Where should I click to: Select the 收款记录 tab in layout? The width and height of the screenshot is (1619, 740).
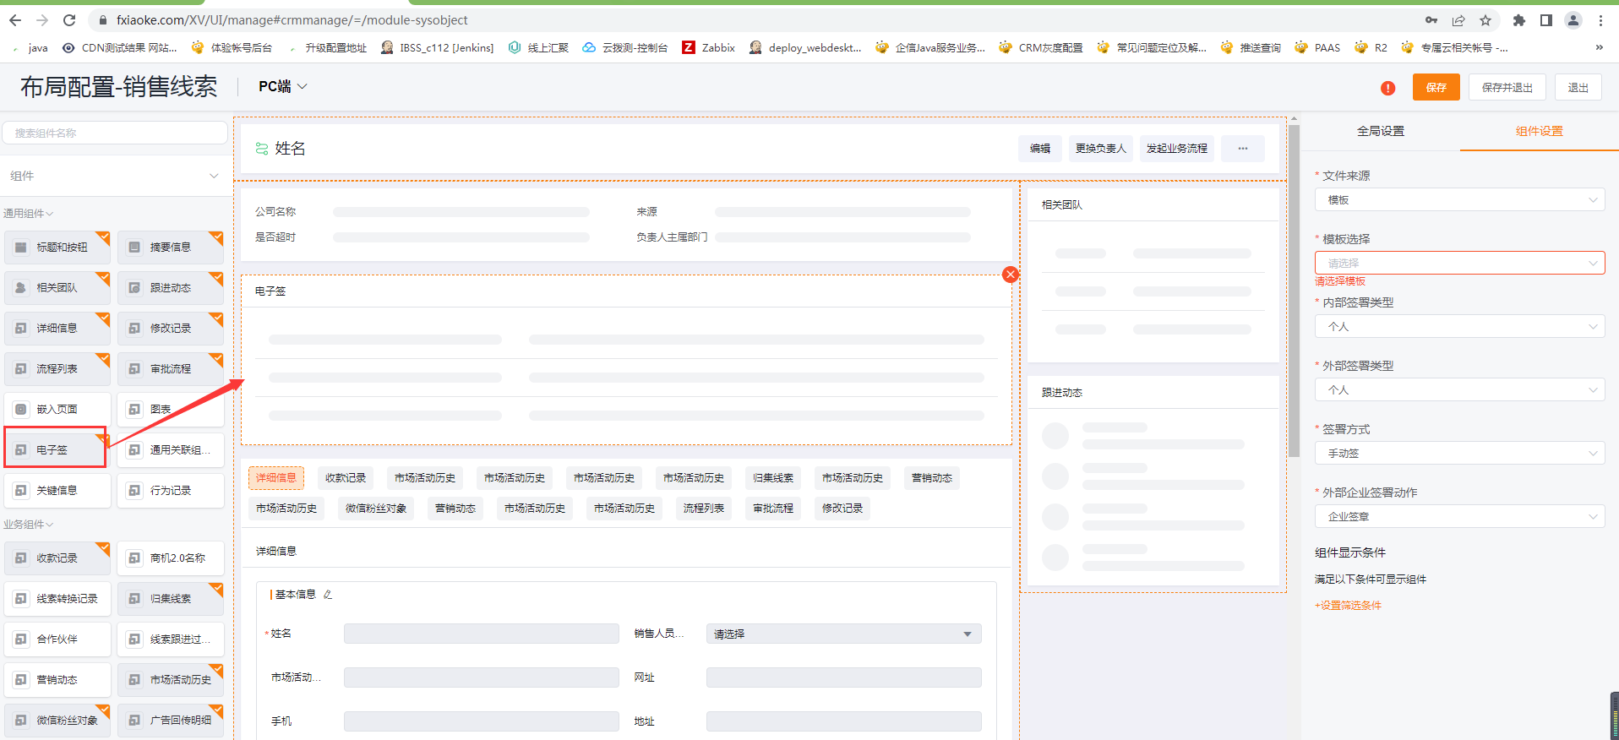point(346,478)
